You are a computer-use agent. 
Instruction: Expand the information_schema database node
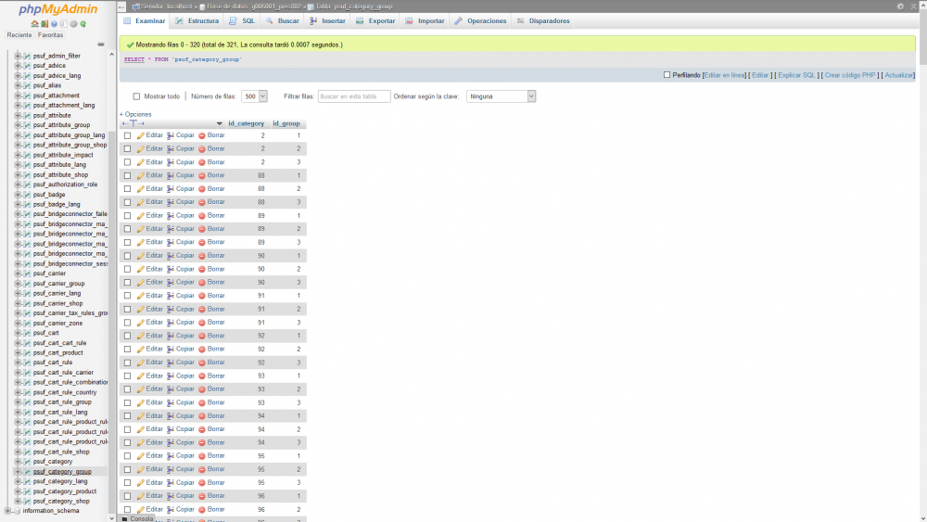tap(7, 511)
